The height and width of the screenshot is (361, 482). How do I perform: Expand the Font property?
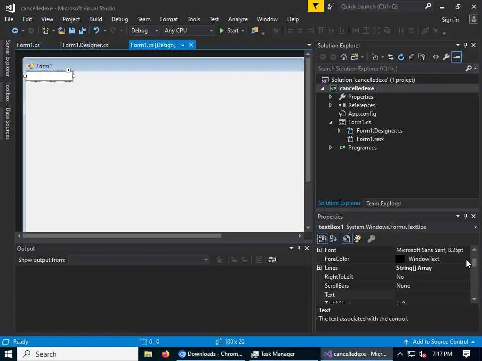tap(320, 250)
